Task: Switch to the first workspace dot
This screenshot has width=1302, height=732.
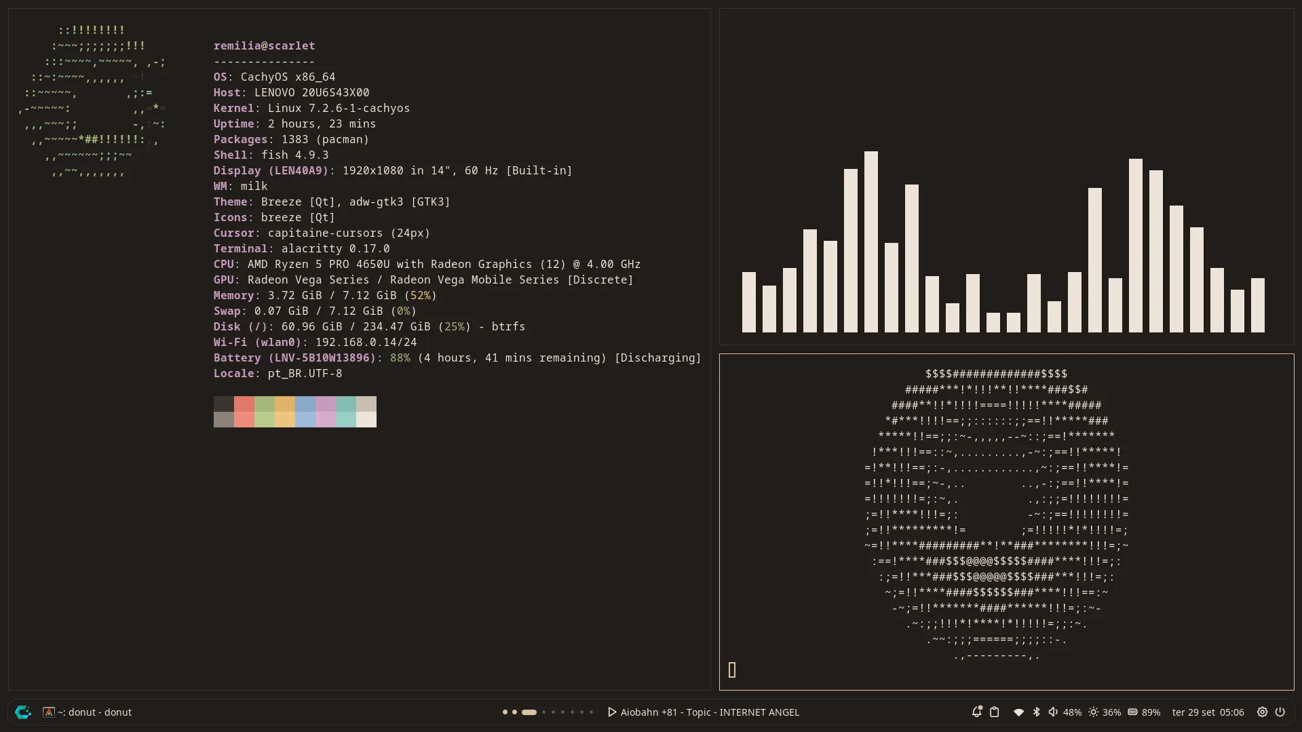Action: 505,712
